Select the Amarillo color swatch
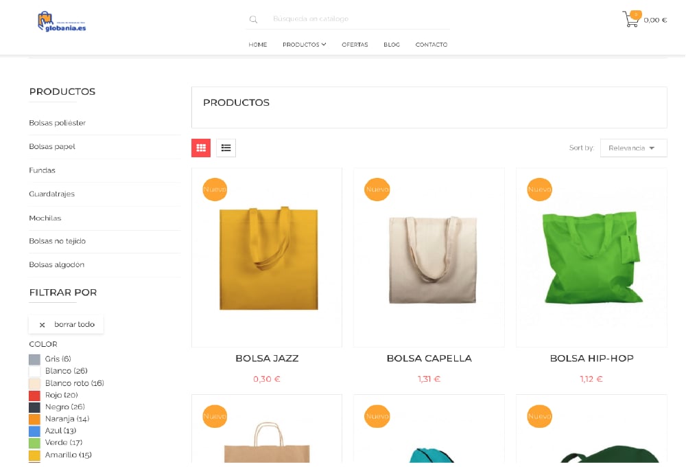The width and height of the screenshot is (686, 467). [x=35, y=455]
